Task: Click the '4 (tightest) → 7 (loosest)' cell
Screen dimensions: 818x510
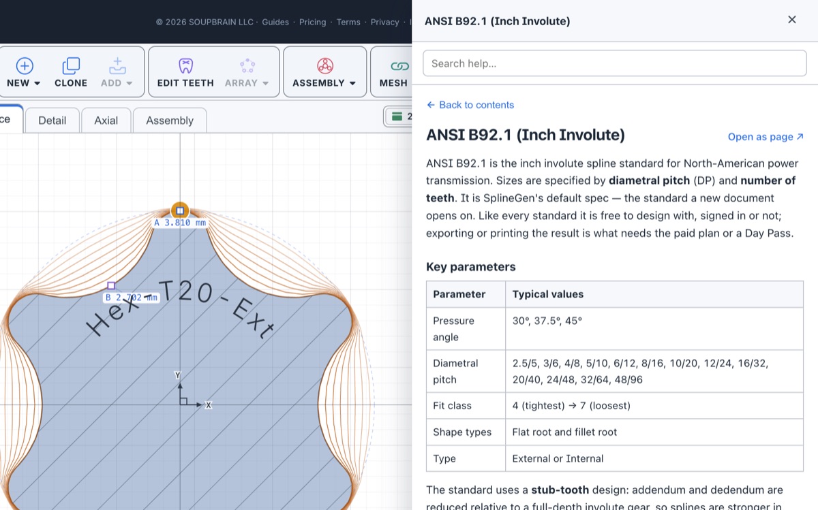Action: [654, 405]
